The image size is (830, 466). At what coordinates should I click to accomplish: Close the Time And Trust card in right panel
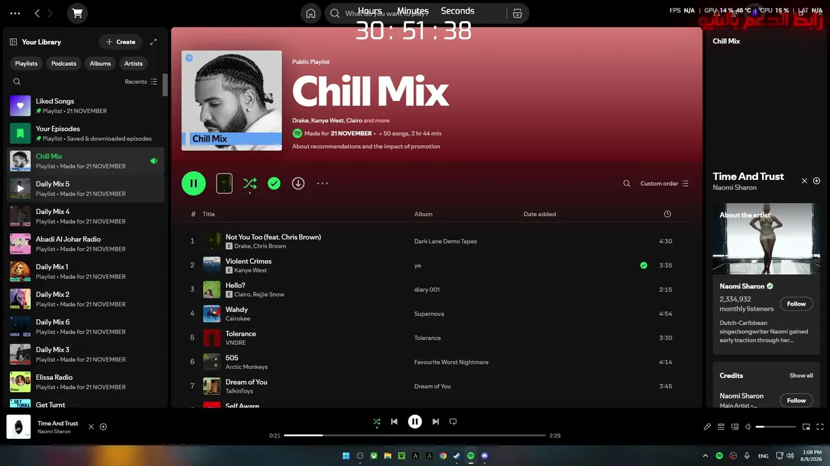pyautogui.click(x=805, y=181)
